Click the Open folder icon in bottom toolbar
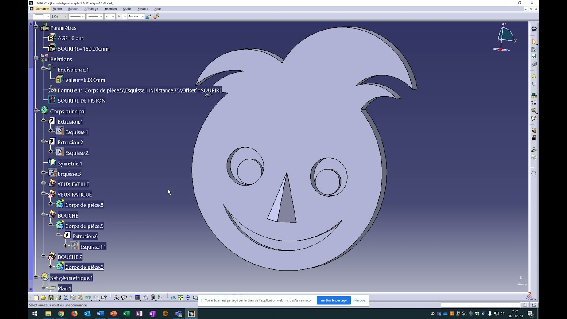567x319 pixels. pyautogui.click(x=43, y=298)
